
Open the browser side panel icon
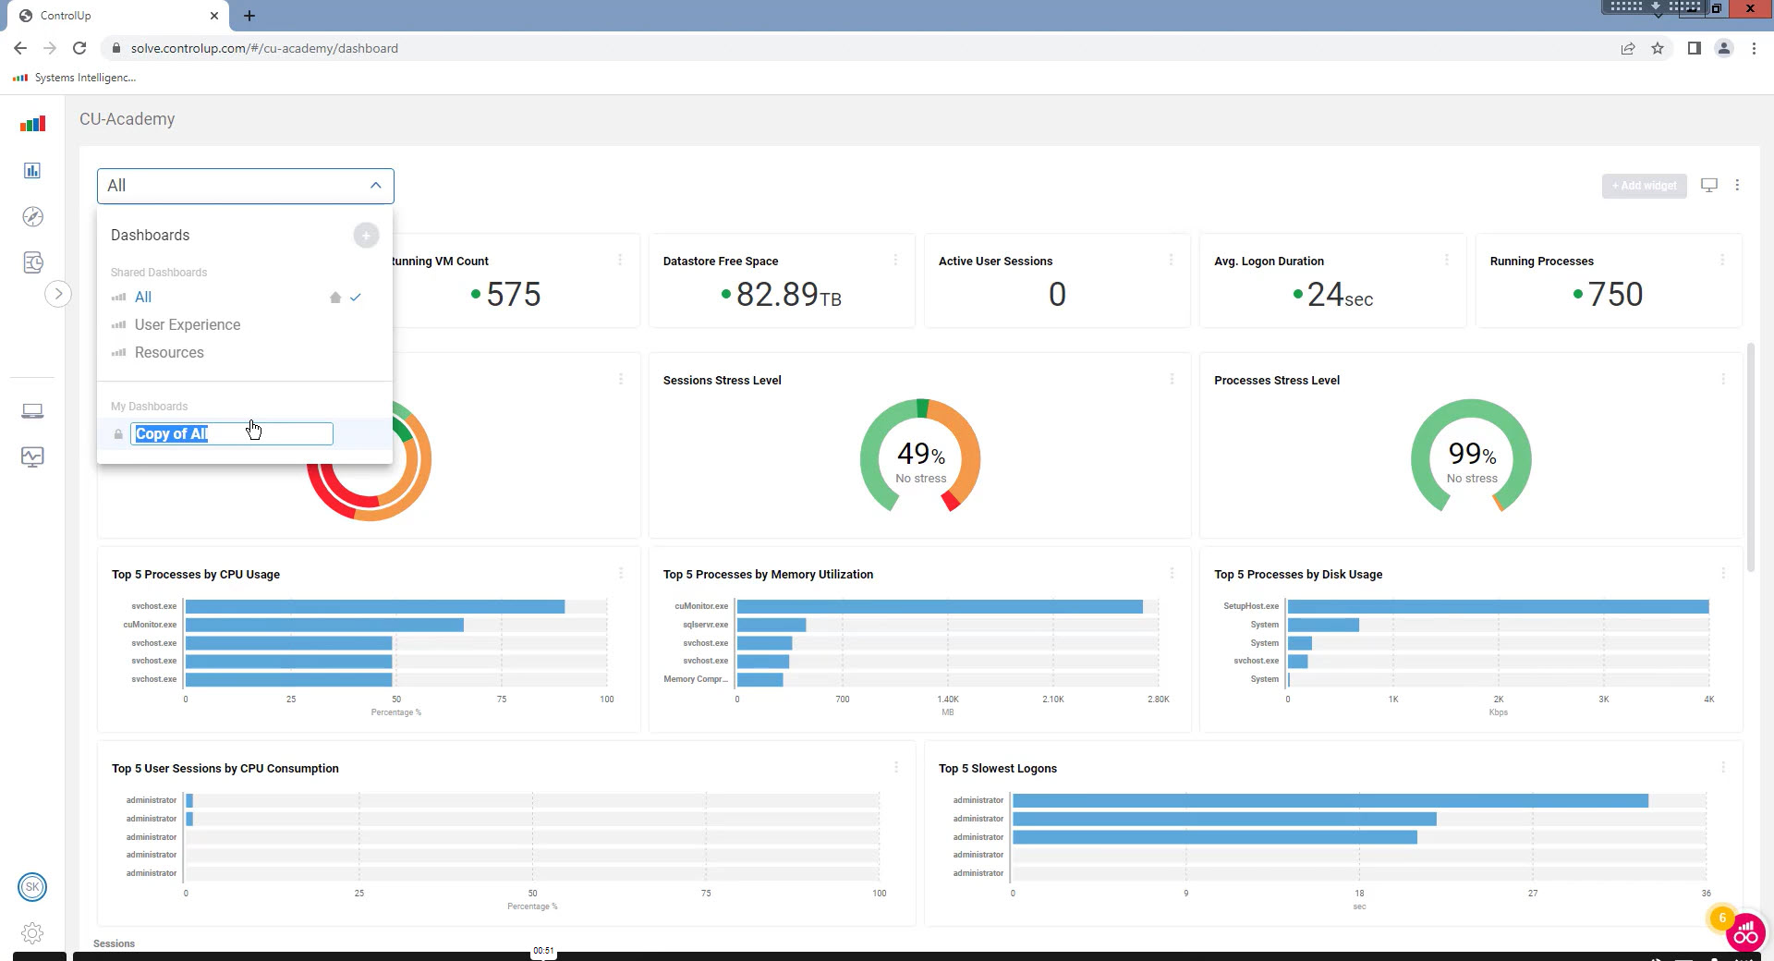[x=1694, y=48]
